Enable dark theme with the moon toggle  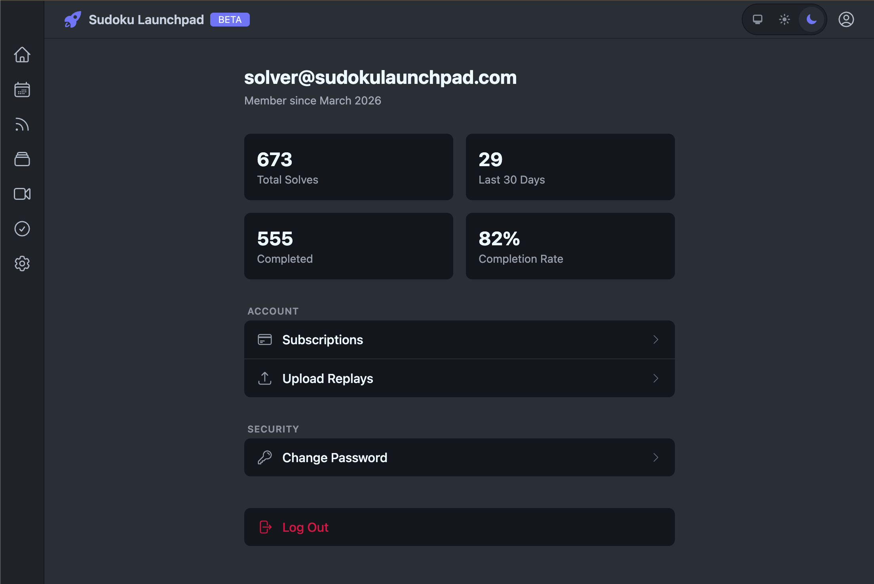pos(811,19)
